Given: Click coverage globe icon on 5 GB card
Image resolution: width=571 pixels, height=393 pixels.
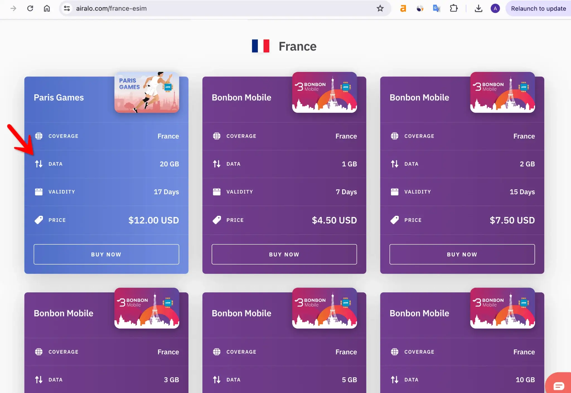Looking at the screenshot, I should [217, 352].
